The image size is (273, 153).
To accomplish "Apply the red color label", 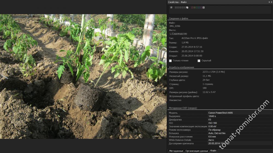I will click(192, 7).
